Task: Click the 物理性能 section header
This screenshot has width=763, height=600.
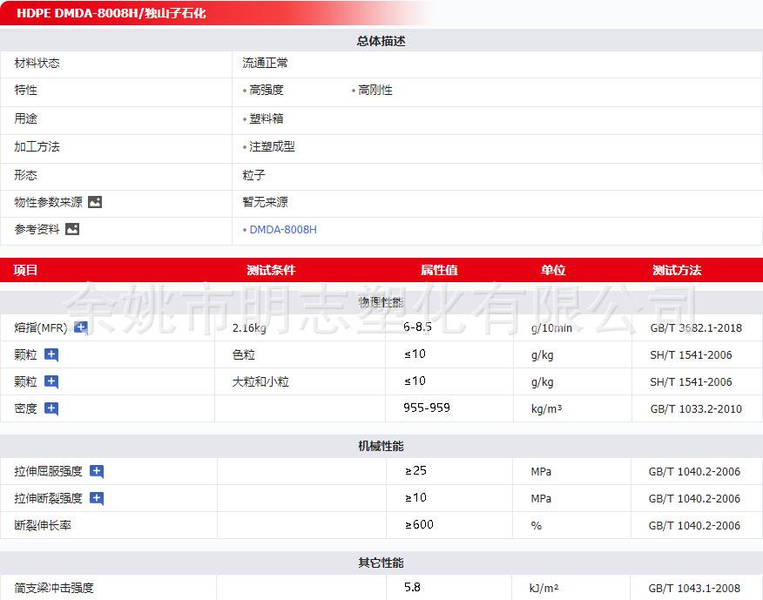Action: click(381, 302)
